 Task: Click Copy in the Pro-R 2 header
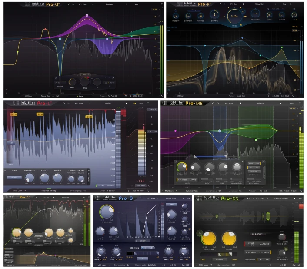236,4
